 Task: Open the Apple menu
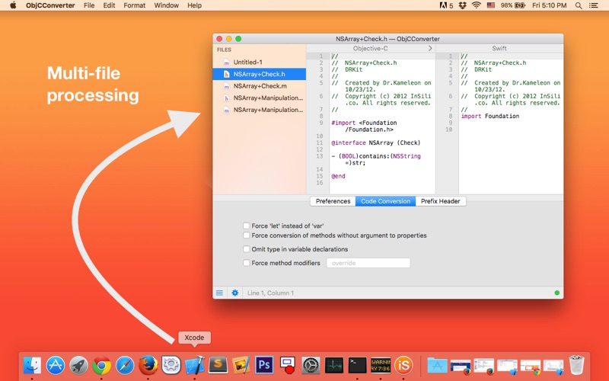[13, 5]
